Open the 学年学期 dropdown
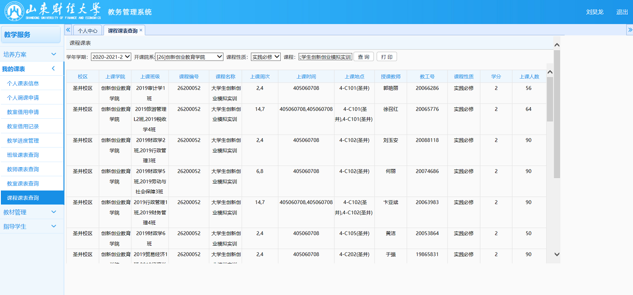The height and width of the screenshot is (295, 633). click(111, 57)
